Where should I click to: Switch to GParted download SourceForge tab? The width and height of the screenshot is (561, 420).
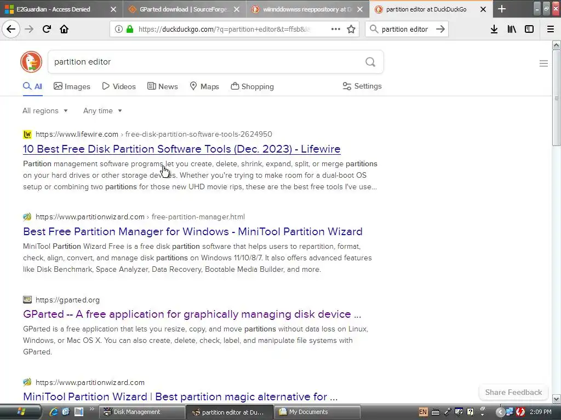tap(182, 9)
